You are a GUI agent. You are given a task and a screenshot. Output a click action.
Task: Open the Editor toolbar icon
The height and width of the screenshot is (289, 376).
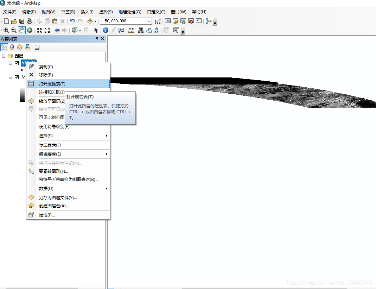coord(158,21)
